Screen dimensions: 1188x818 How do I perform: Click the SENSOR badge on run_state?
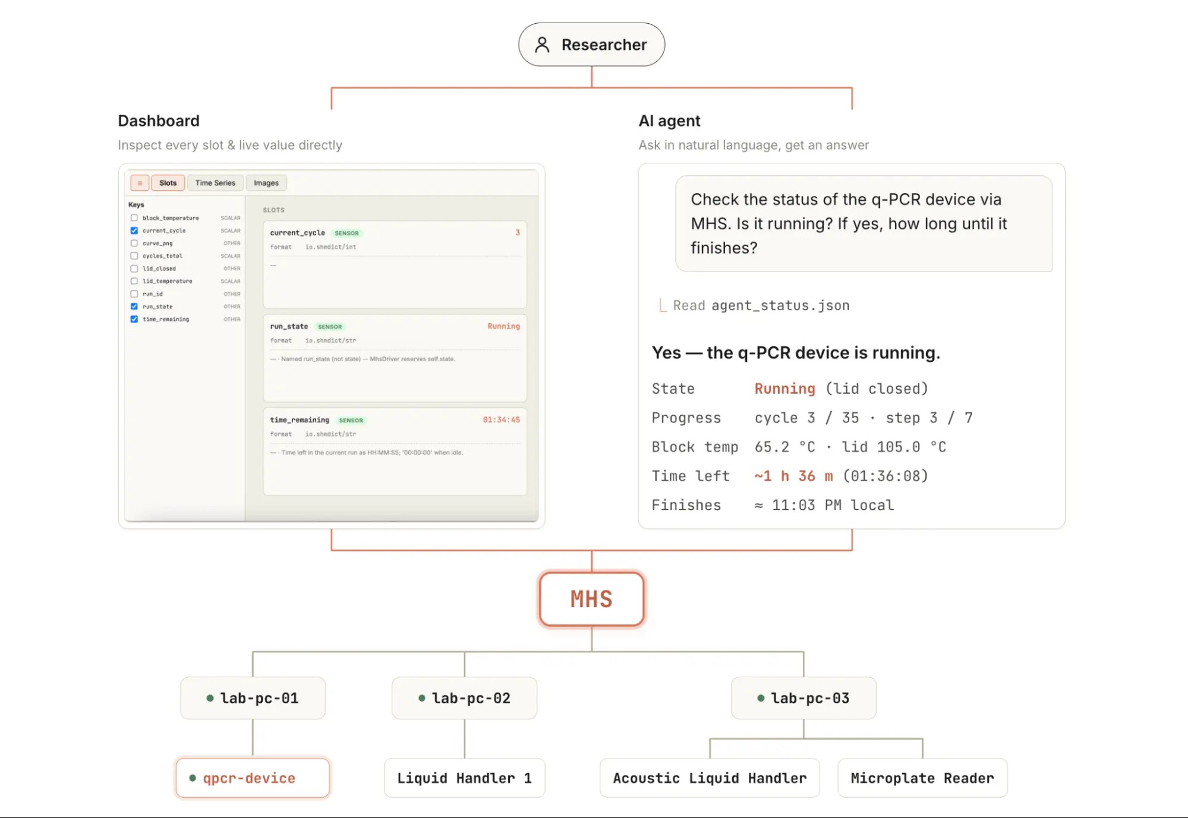point(330,327)
